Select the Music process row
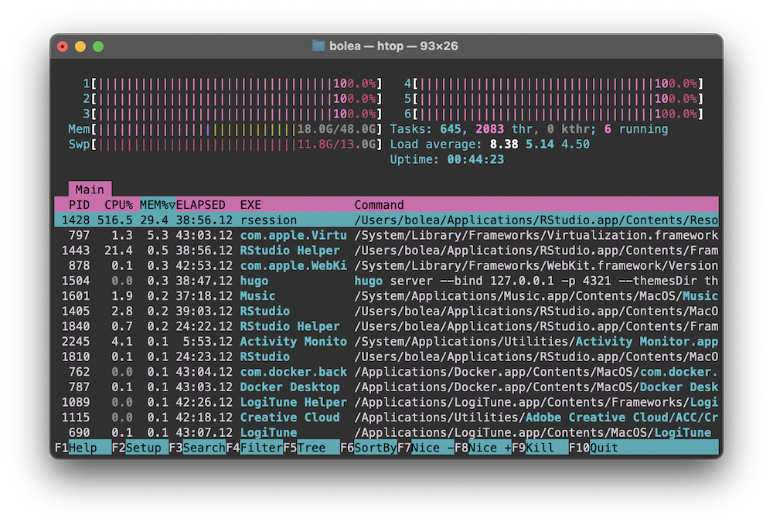 tap(386, 296)
